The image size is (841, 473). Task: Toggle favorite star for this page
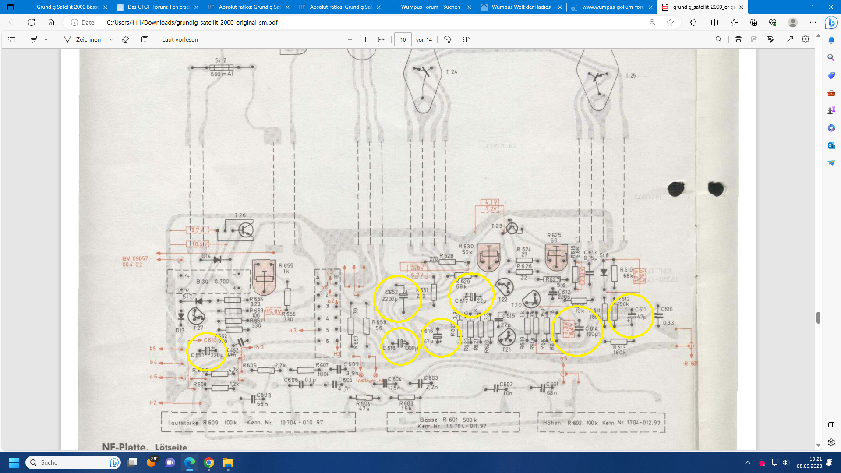pos(670,22)
